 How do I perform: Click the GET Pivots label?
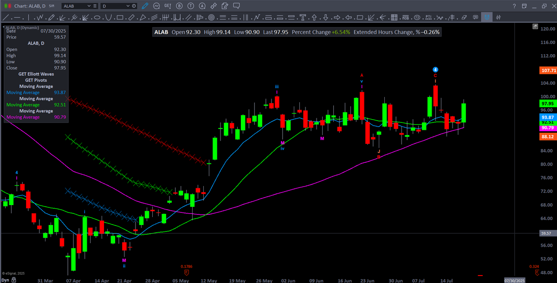pos(36,80)
